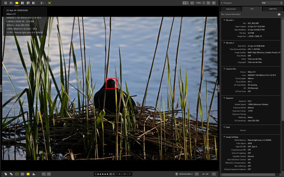Click the x1 actual-size button
This screenshot has height=177, width=284.
coord(192,3)
